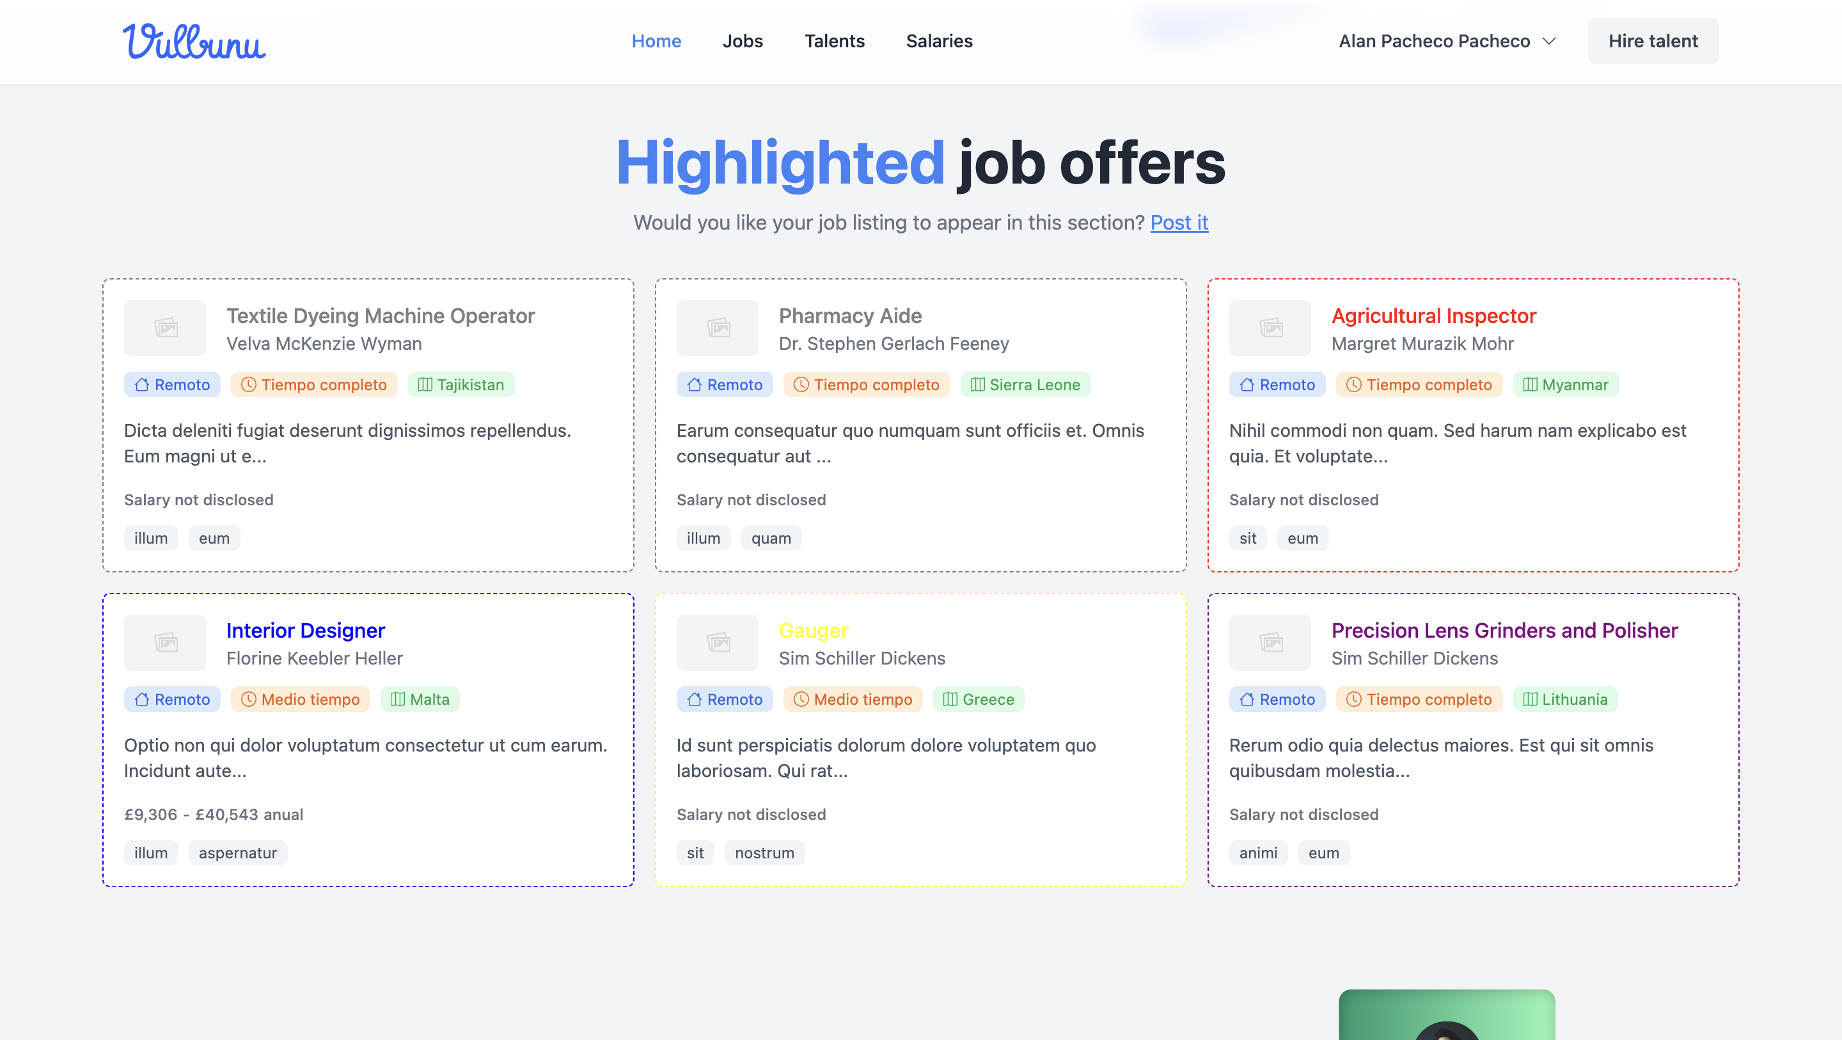Viewport: 1842px width, 1040px height.
Task: Select the sit tag in Agricultural Inspector card
Action: [1248, 538]
